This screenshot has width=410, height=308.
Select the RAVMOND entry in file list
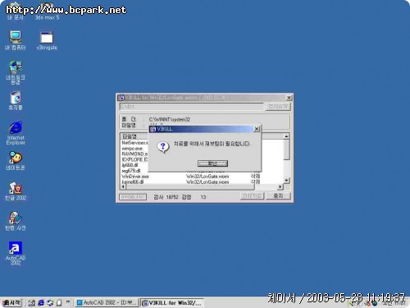coord(134,154)
